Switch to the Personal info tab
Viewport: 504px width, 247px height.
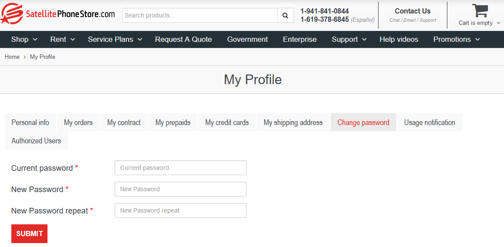(x=30, y=122)
